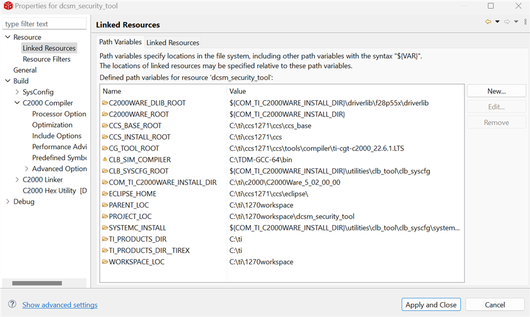Select Optimization tree item

click(x=53, y=125)
